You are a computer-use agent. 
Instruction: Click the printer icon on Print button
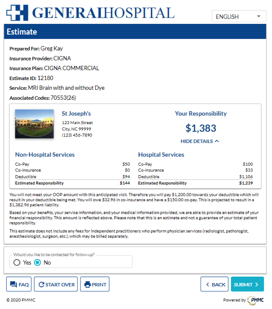(88, 284)
